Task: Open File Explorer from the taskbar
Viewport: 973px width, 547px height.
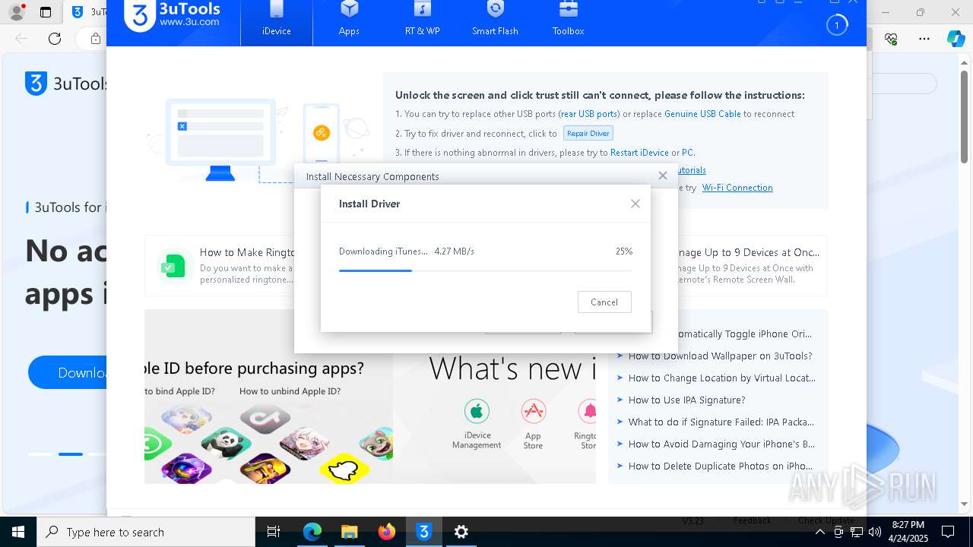Action: coord(349,532)
